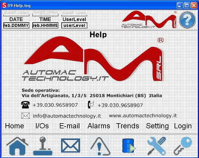Select the I/Os label
The image size is (199, 158).
42,126
